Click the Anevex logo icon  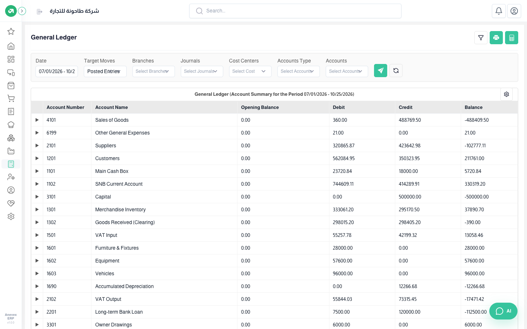pyautogui.click(x=11, y=11)
